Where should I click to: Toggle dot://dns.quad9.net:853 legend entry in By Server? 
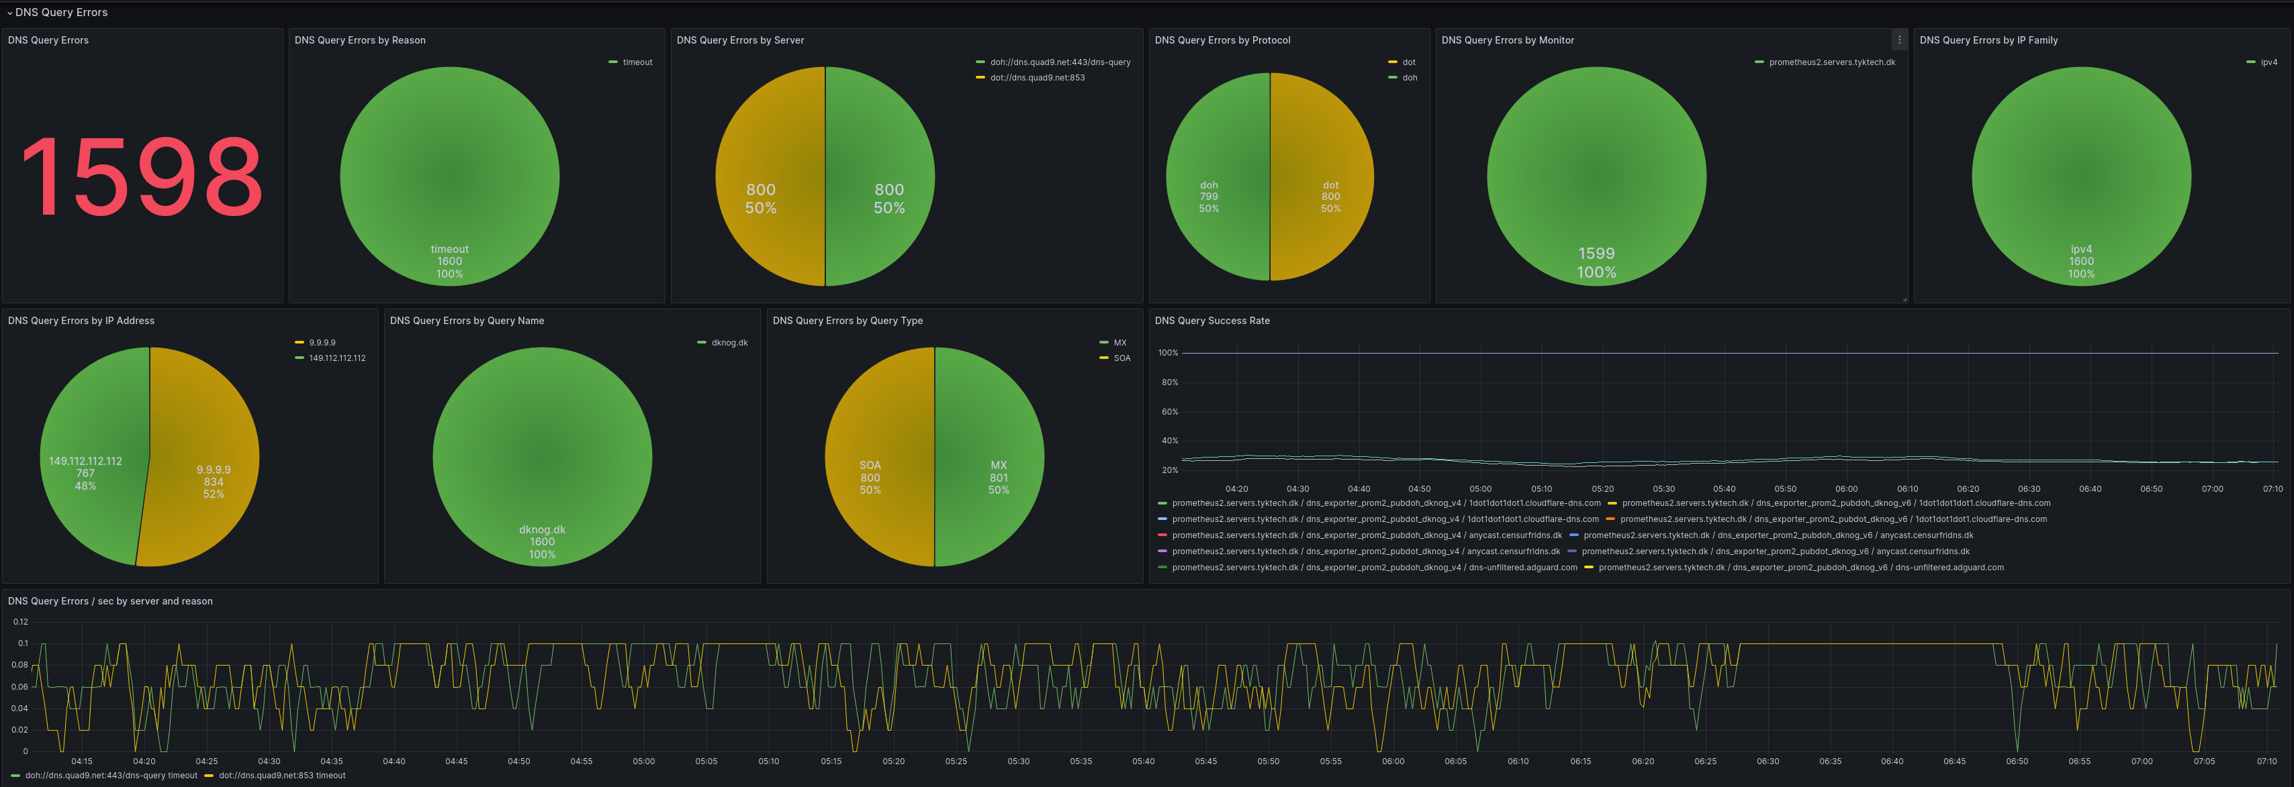tap(1037, 78)
